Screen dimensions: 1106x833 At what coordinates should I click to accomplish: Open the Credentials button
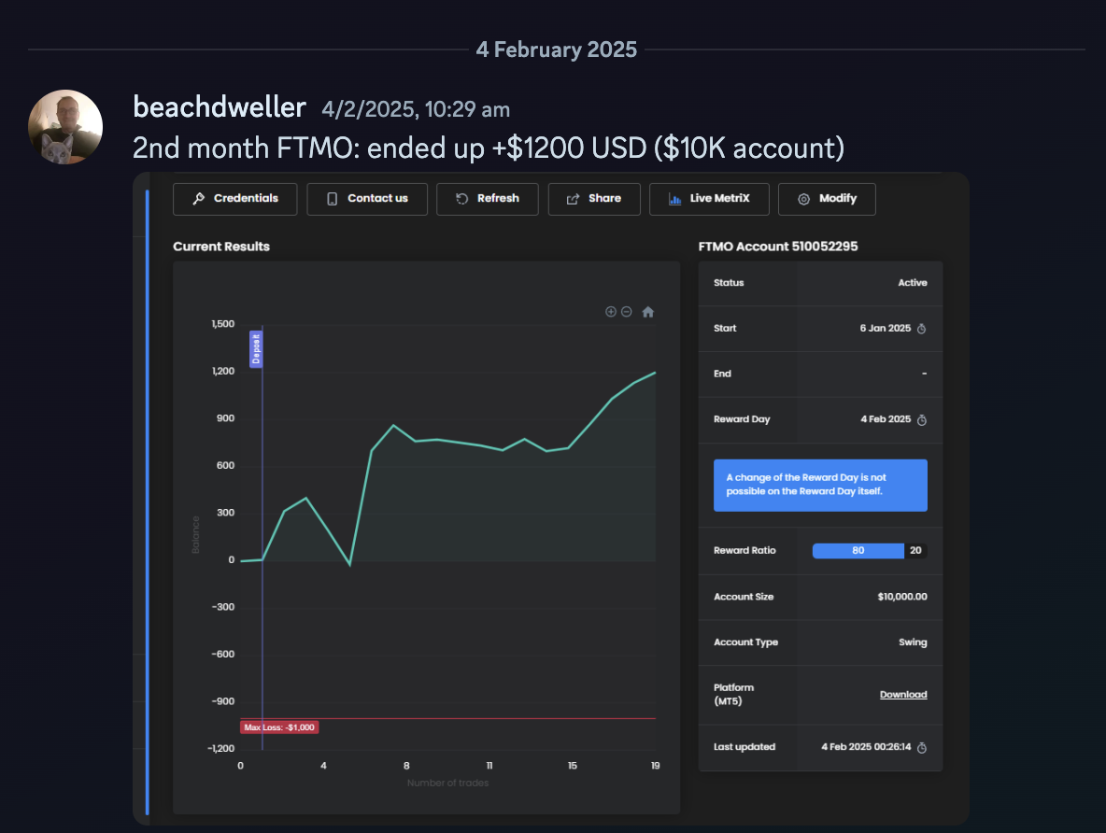click(234, 199)
